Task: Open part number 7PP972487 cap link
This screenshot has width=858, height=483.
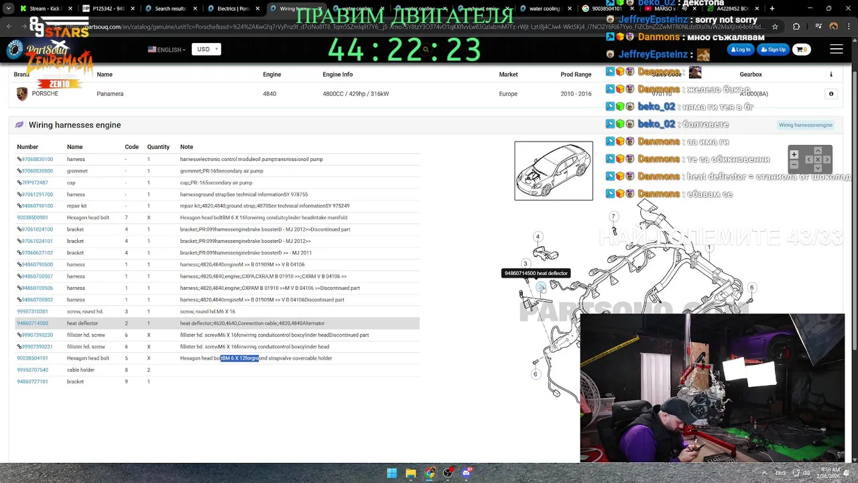Action: point(34,182)
